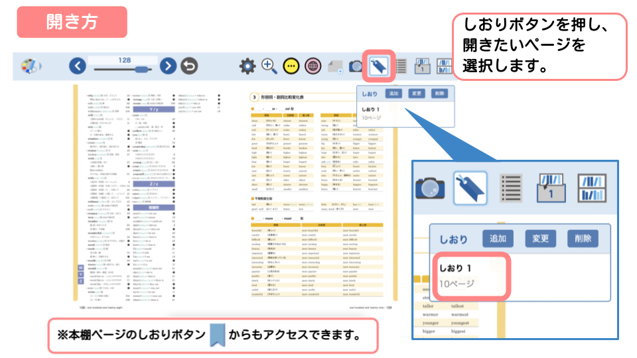The width and height of the screenshot is (637, 358).
Task: Expand the palette's small side arrow
Action: [x=40, y=66]
